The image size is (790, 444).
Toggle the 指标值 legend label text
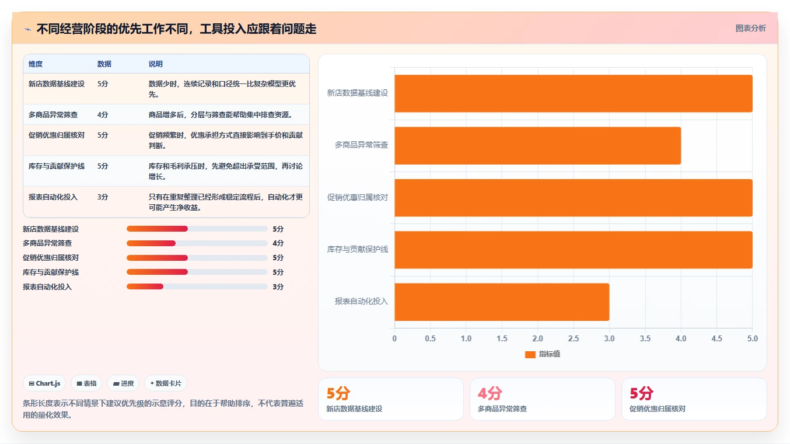(x=550, y=354)
